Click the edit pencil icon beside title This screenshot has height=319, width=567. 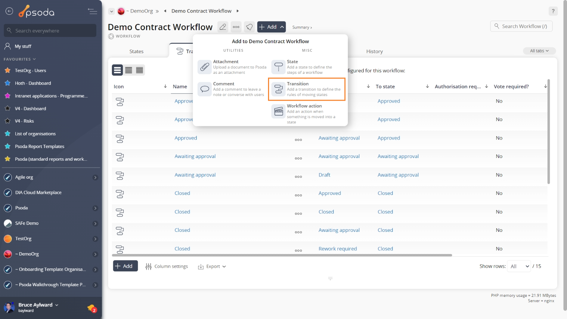[x=223, y=27]
